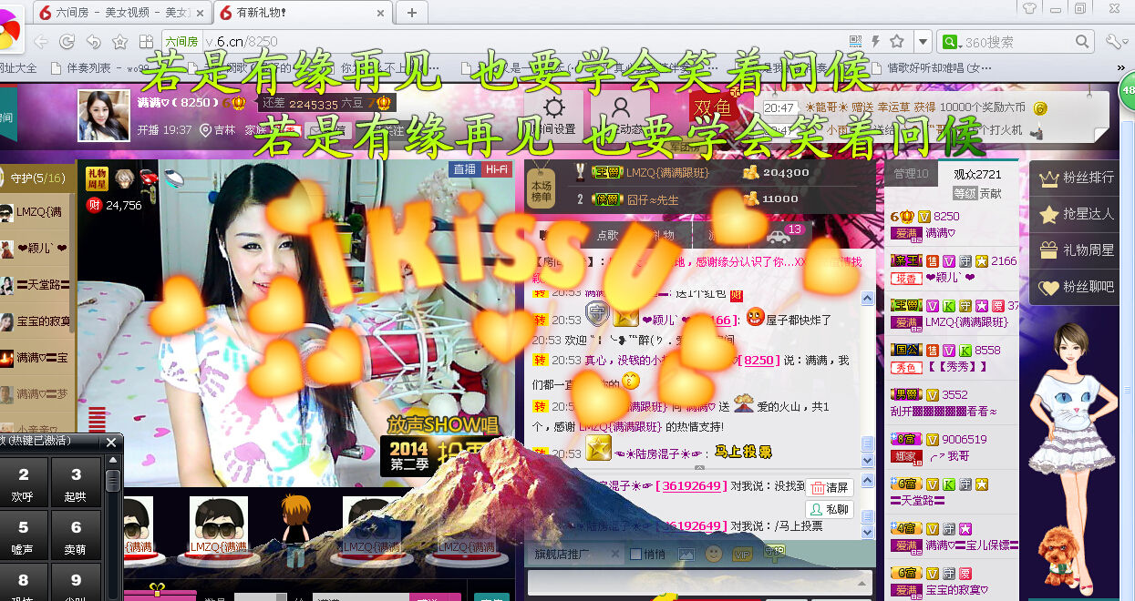Switch to the 观众2721 audience tab
1135x601 pixels.
pos(977,174)
